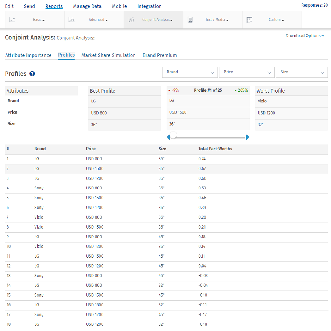This screenshot has height=331, width=331.
Task: Click the Custom reports icon
Action: tap(249, 20)
